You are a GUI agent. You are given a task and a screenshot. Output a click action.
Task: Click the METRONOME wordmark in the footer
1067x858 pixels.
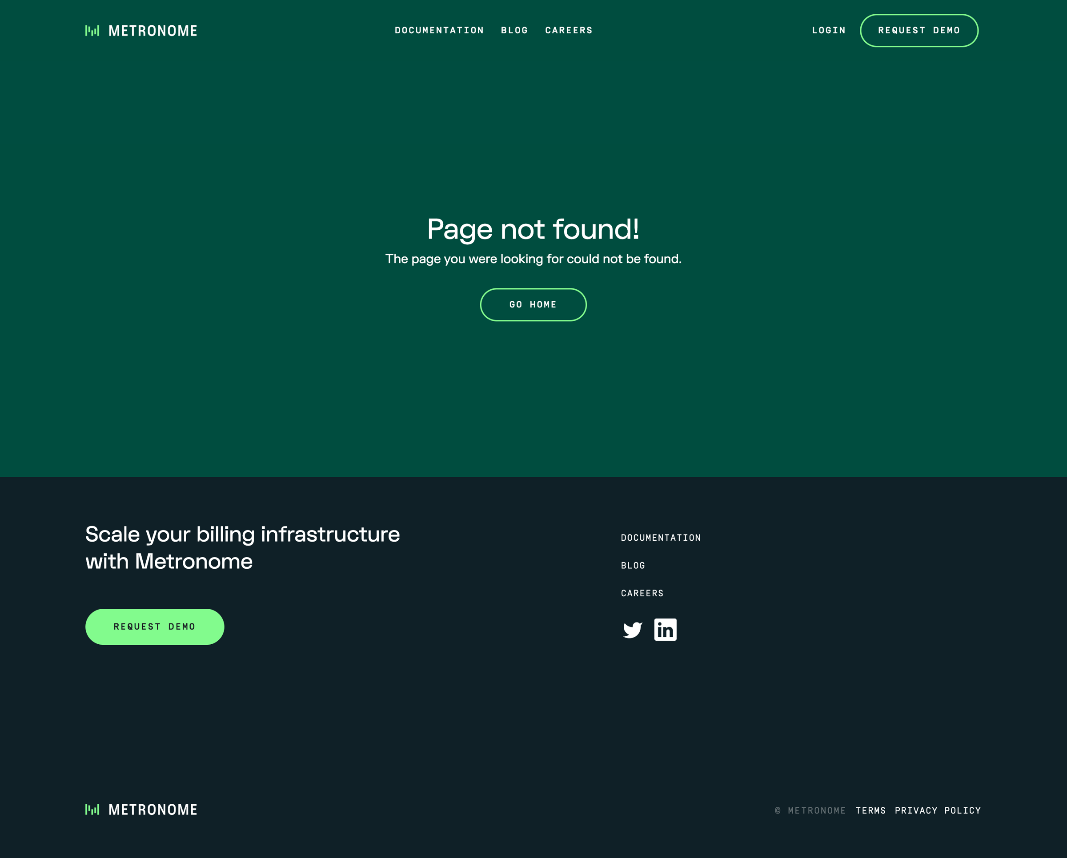click(x=153, y=810)
